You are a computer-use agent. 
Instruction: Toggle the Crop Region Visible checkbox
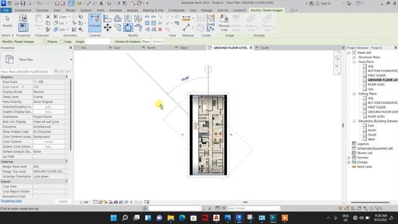point(35,192)
